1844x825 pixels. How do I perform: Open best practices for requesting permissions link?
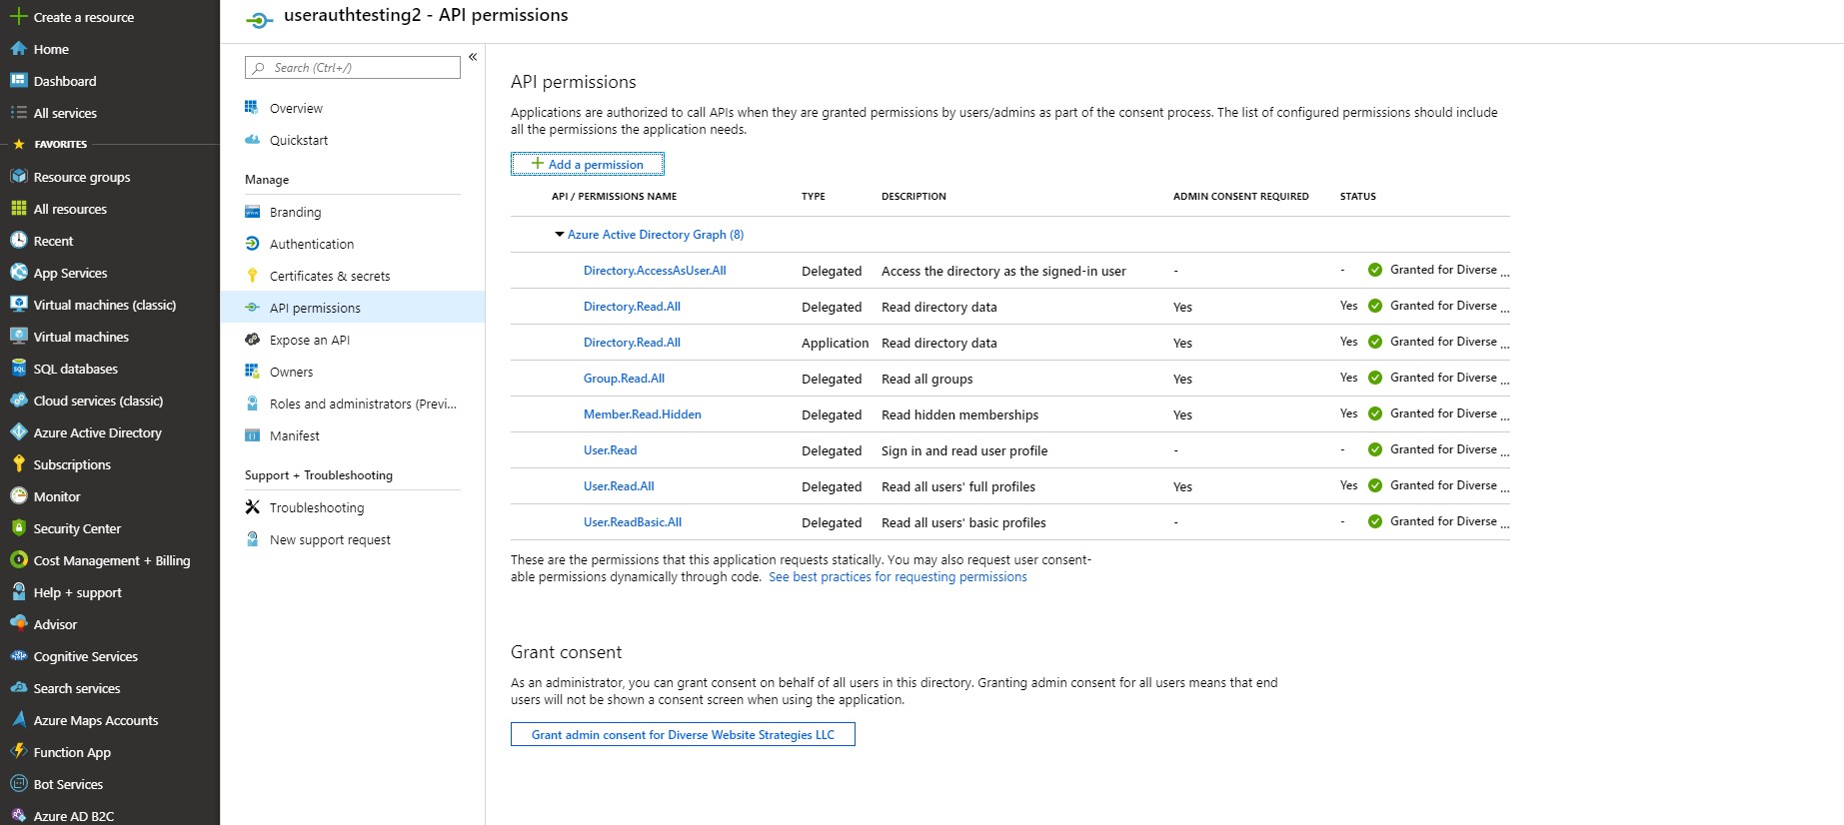pos(898,577)
